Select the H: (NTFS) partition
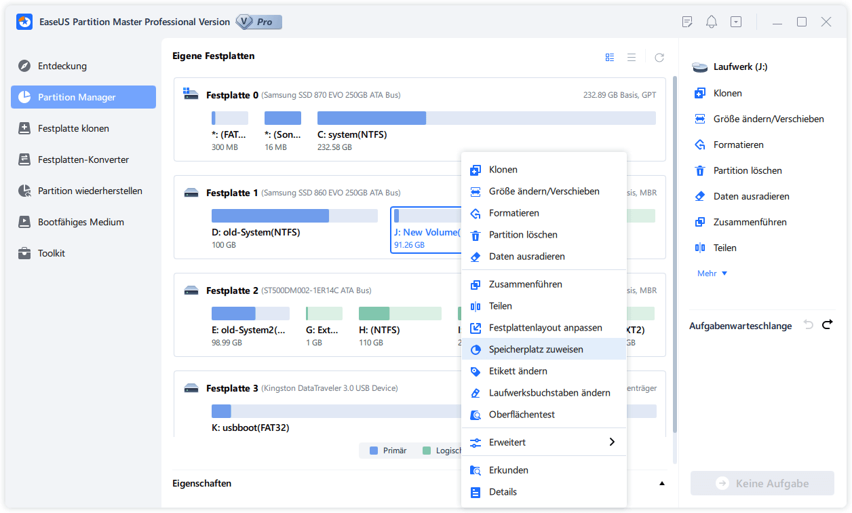Viewport: 852px width, 513px height. coord(400,328)
